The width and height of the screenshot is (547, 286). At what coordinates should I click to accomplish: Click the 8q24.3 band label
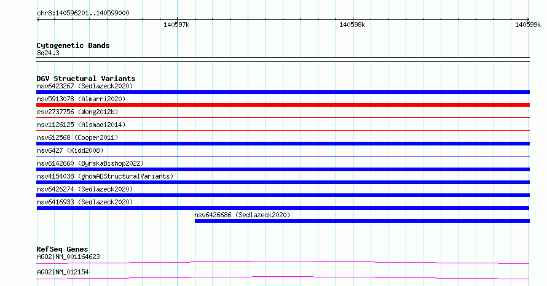(x=48, y=53)
